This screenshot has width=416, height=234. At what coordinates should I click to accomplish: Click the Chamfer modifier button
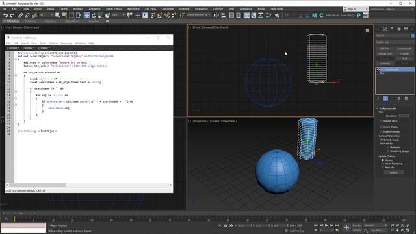tap(404, 53)
